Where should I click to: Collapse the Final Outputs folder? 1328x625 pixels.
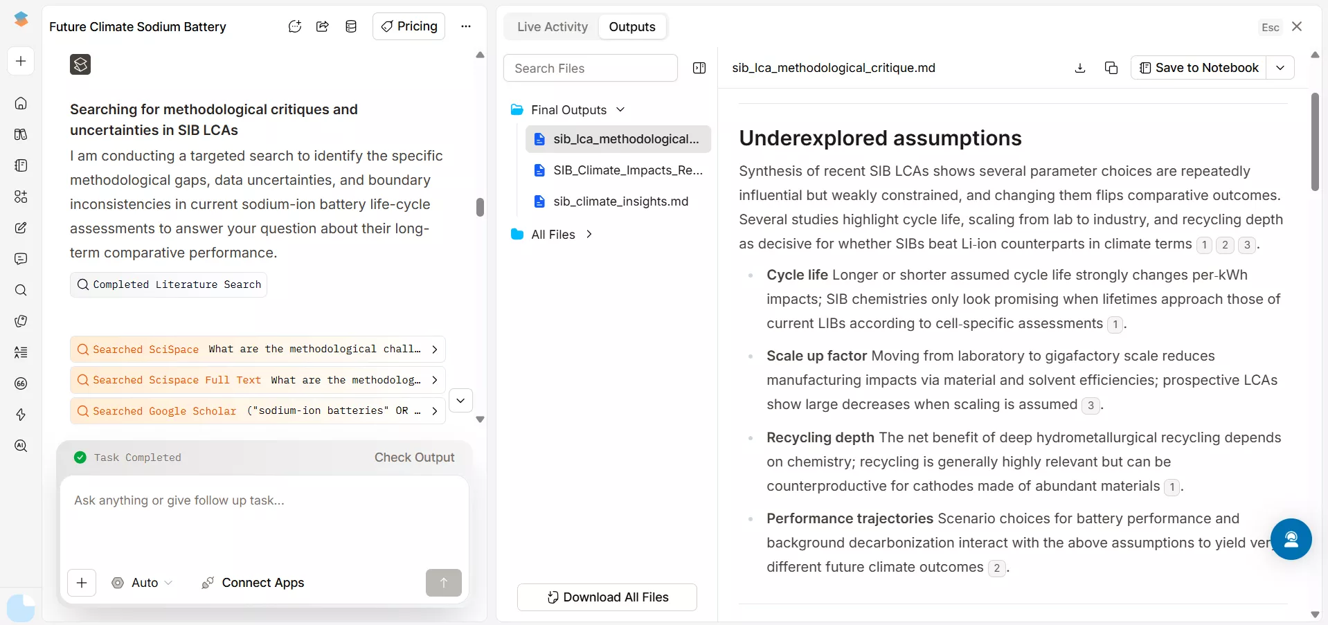(621, 109)
